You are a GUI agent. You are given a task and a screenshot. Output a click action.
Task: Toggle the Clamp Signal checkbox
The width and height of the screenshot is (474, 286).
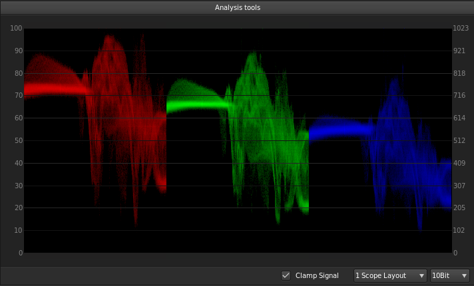(x=286, y=275)
